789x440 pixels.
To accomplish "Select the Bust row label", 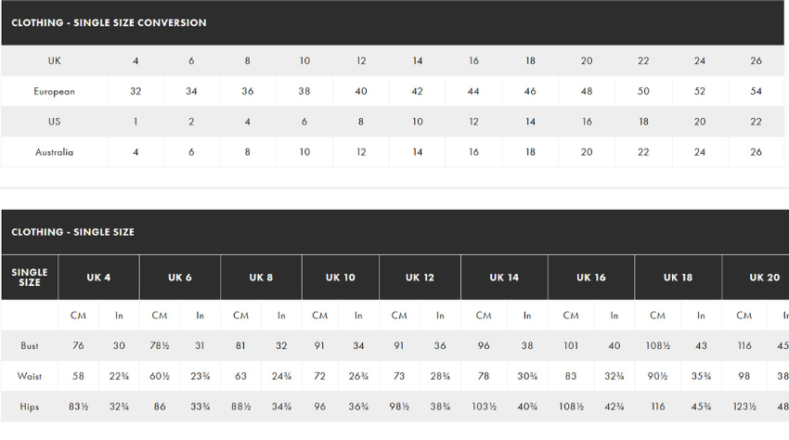I will (x=30, y=345).
